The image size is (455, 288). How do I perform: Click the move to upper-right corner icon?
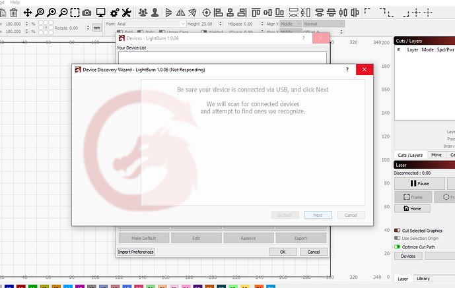(382, 11)
